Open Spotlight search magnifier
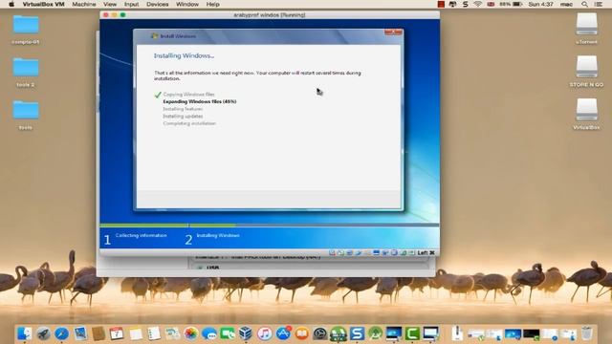Screen dimensions: 612x344 [584, 4]
